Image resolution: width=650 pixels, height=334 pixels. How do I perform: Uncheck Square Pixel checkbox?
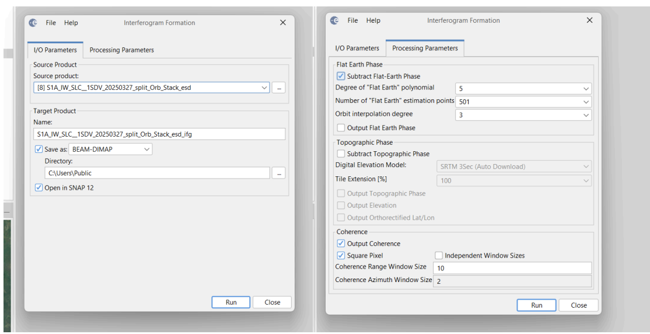click(341, 255)
